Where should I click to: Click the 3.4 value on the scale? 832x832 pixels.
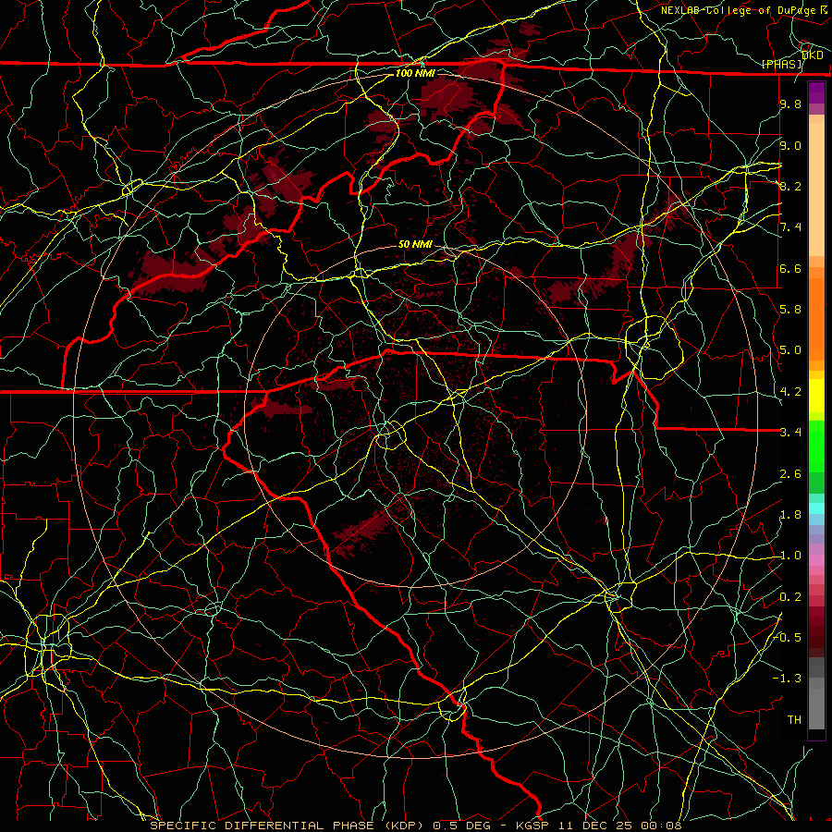point(790,432)
